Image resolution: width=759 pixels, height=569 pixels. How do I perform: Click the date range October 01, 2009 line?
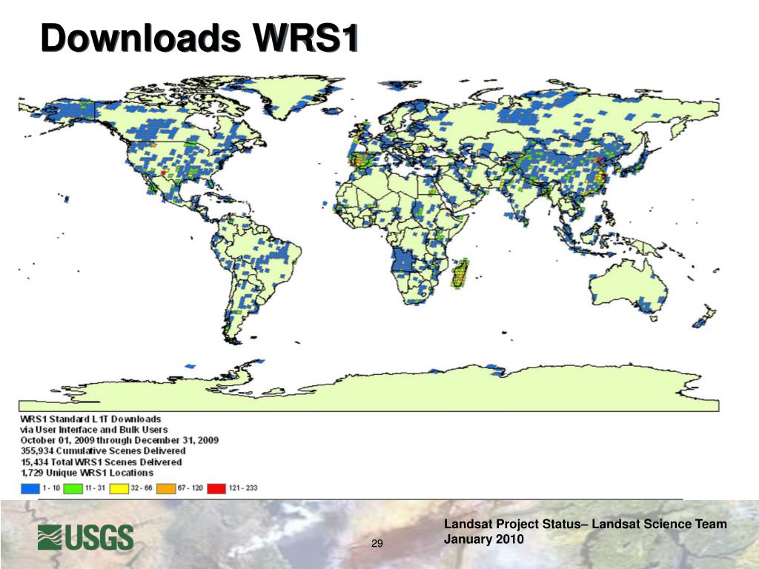point(119,440)
